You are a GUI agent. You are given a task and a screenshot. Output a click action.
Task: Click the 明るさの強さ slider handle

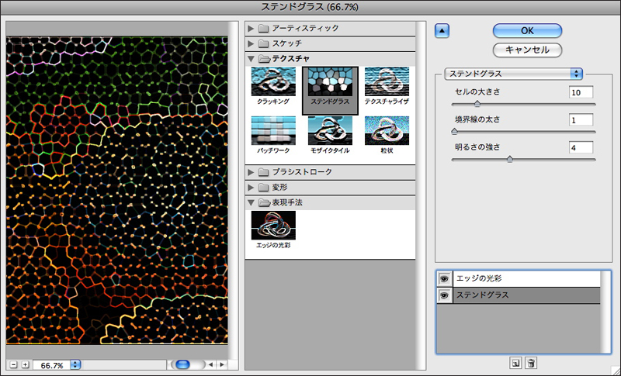click(x=510, y=159)
